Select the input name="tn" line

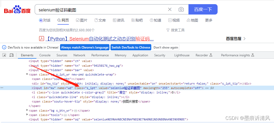pyautogui.click(x=76, y=66)
